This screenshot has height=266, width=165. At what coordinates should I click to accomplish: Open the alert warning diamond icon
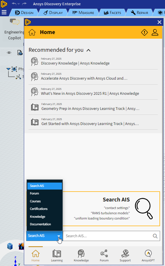click(x=144, y=32)
